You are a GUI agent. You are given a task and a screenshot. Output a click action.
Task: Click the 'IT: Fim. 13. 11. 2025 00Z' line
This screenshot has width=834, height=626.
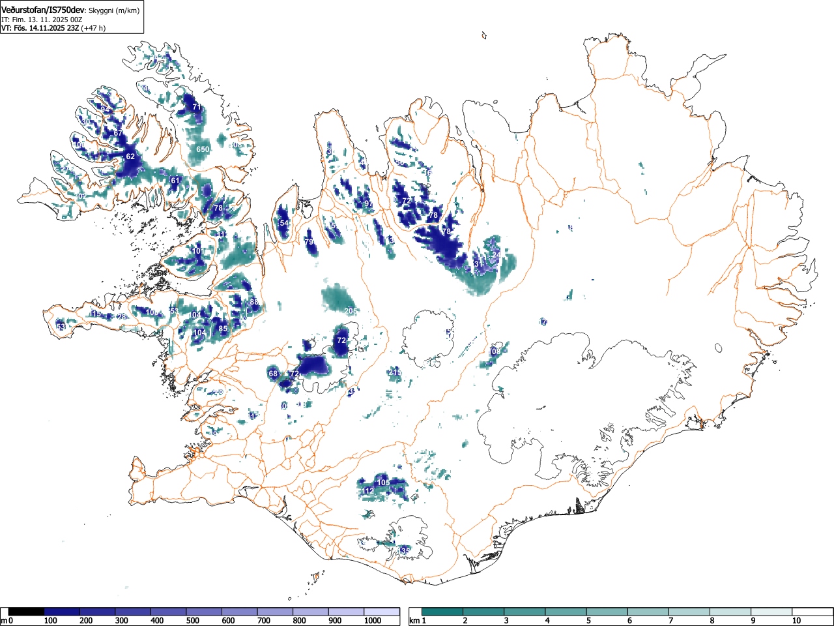(x=42, y=20)
